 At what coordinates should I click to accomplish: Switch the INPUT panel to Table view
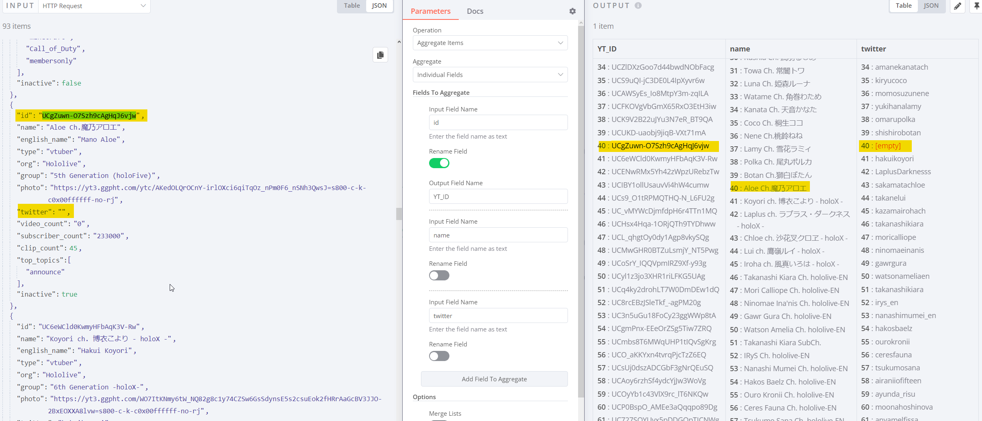(x=351, y=6)
